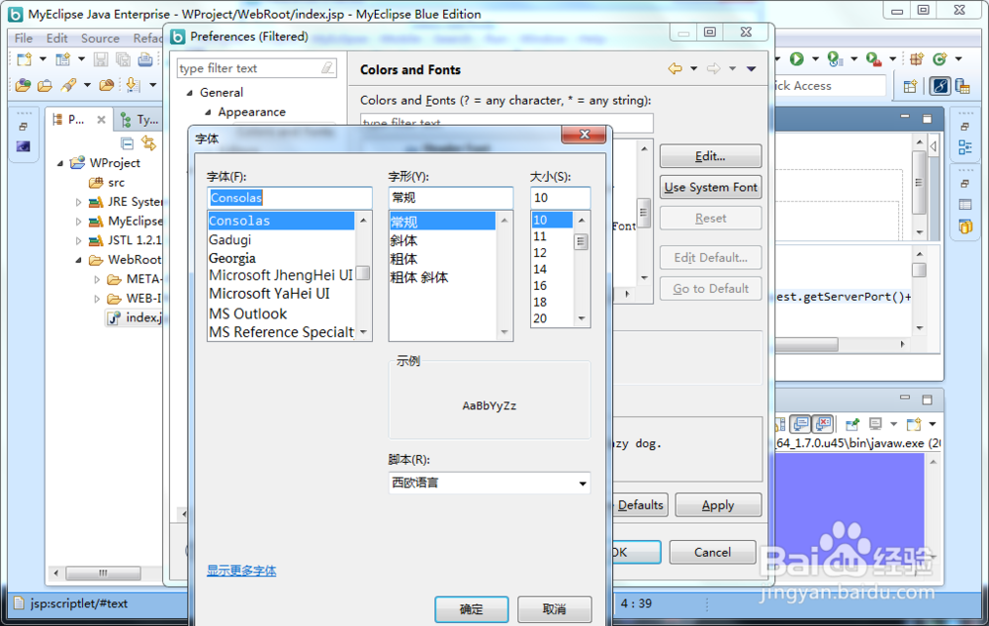Click the new web project icon with spheres

24,84
